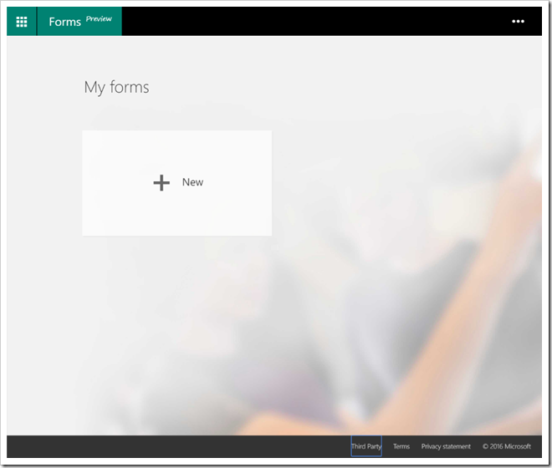Viewport: 552px width, 468px height.
Task: Open the Privacy statement link
Action: [x=446, y=446]
